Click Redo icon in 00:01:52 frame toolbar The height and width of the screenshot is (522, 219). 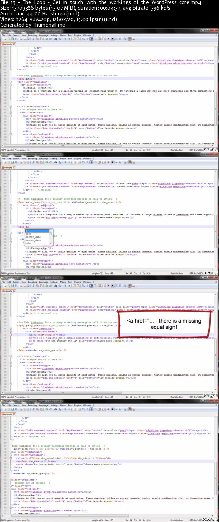tap(50, 162)
